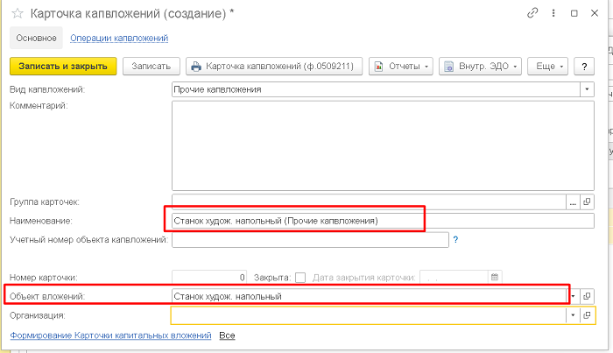This screenshot has height=353, width=613.
Task: Expand the Объект вложений dropdown arrow
Action: 573,296
